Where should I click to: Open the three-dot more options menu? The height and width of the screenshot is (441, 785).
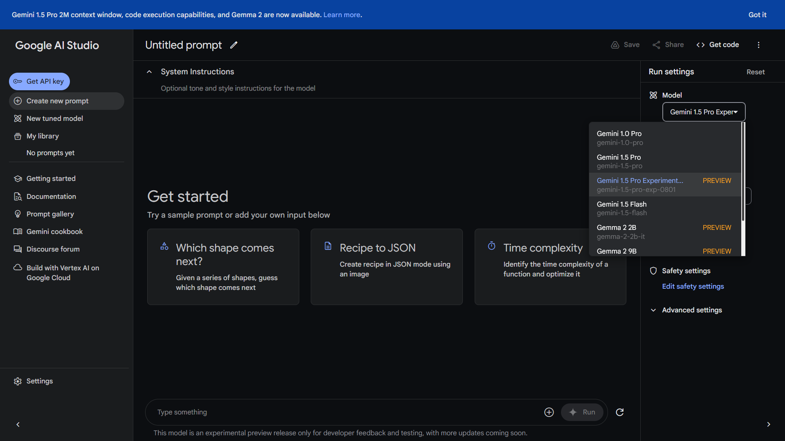pos(758,45)
